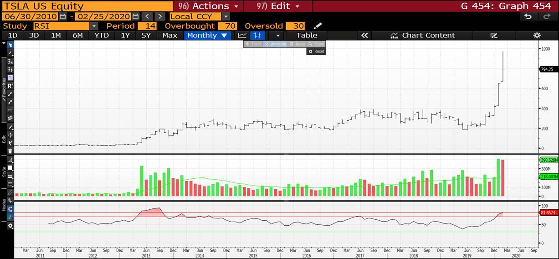This screenshot has width=559, height=259.
Task: Click the edit note pencil icon beside Chart Content
Action: coord(494,35)
